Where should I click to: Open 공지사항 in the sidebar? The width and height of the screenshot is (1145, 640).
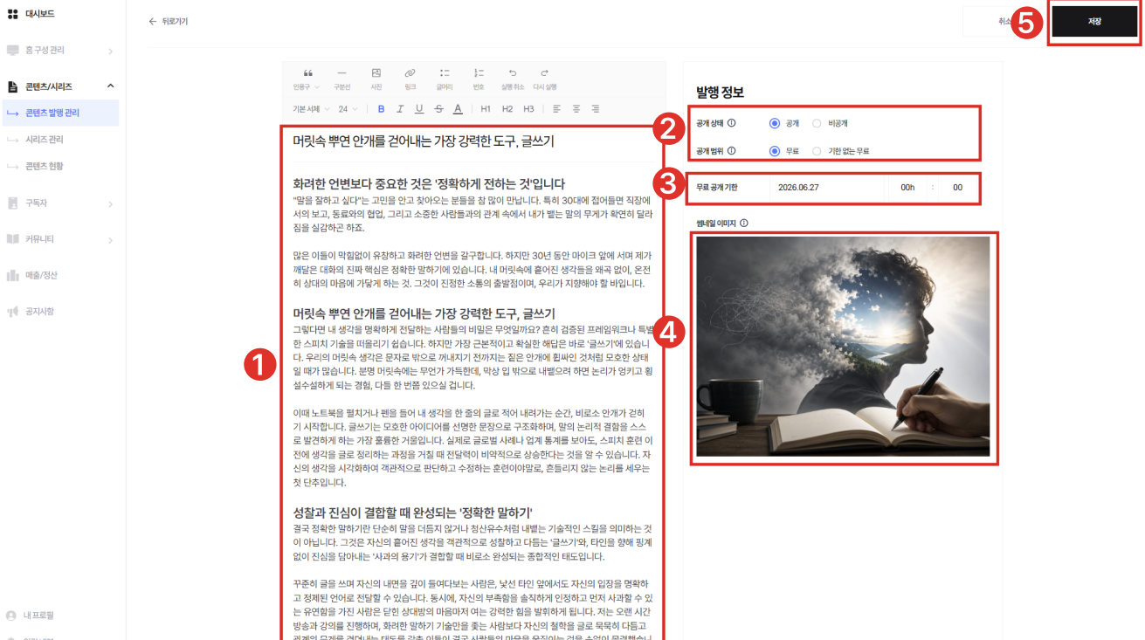[x=39, y=311]
